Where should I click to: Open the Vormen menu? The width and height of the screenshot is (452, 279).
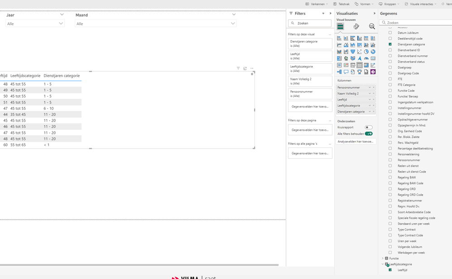[x=364, y=4]
